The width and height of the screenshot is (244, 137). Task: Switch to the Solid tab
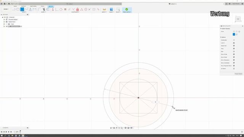point(15,6)
